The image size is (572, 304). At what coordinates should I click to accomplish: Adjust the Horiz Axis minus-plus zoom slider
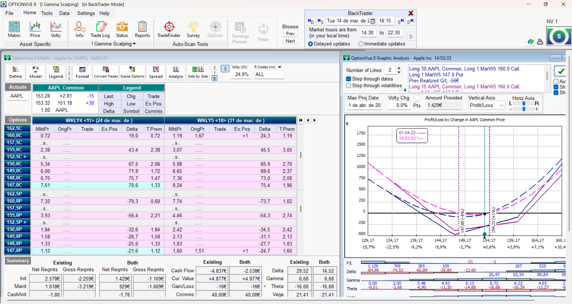[x=524, y=109]
